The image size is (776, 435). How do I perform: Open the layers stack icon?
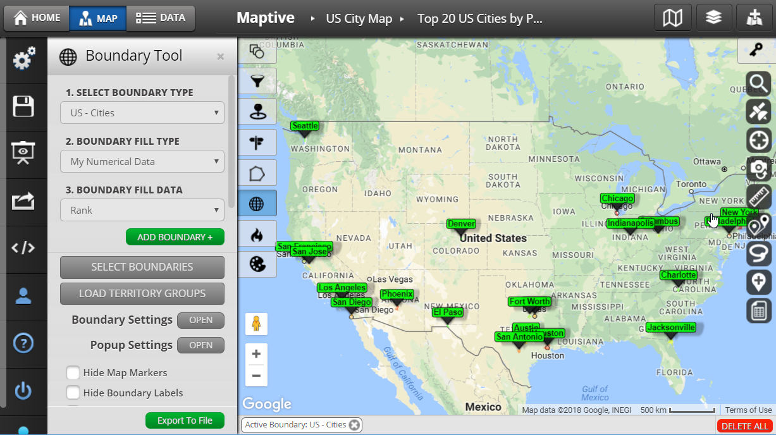pos(714,18)
